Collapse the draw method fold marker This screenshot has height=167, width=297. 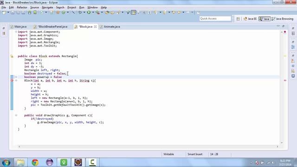16,115
